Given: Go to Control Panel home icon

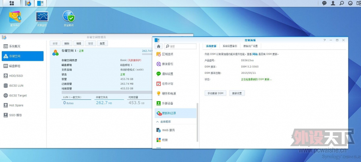Looking at the screenshot, I should (x=159, y=46).
